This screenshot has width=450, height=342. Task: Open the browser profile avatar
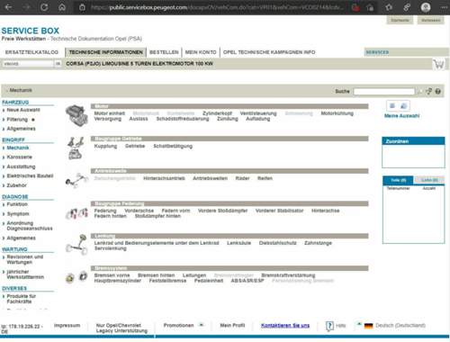(x=426, y=7)
